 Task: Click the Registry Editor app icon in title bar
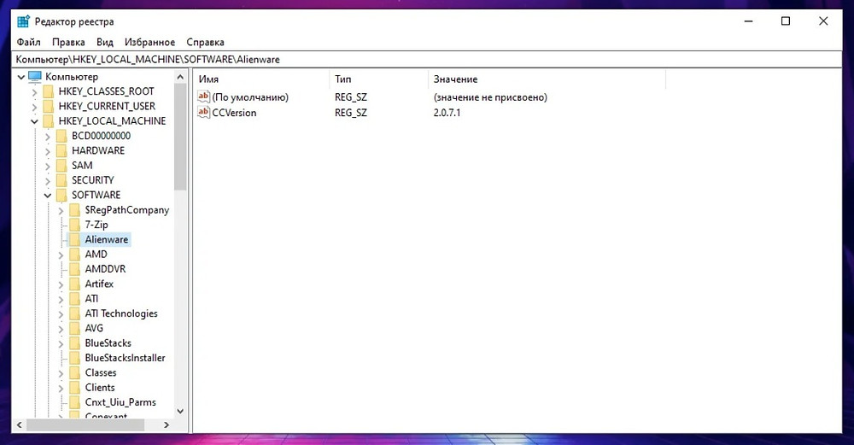click(23, 22)
